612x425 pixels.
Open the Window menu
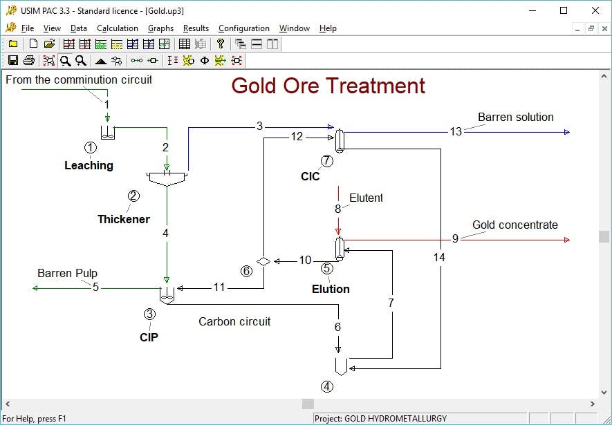(295, 28)
